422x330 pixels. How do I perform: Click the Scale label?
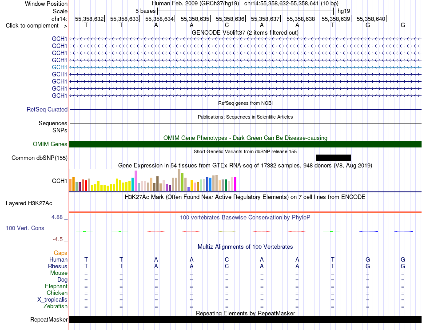click(x=60, y=11)
